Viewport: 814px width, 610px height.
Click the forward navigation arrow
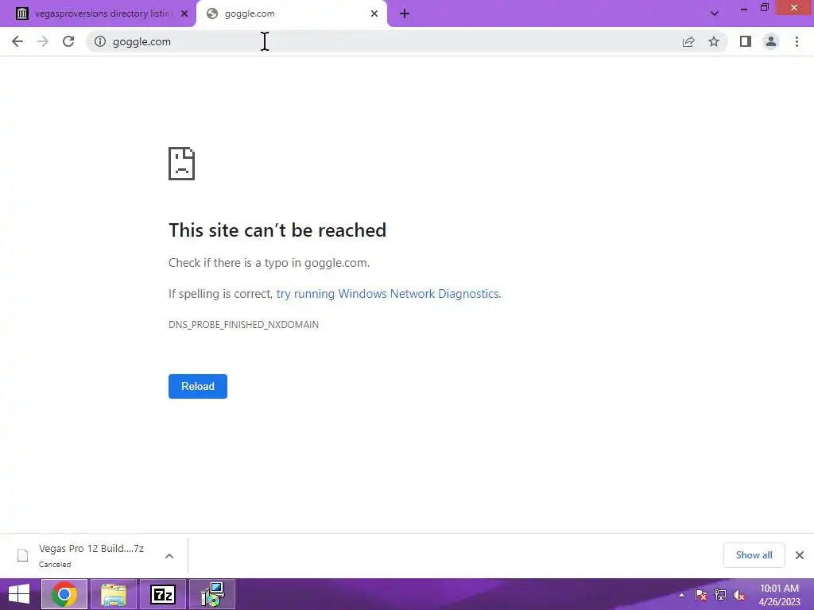[x=43, y=41]
